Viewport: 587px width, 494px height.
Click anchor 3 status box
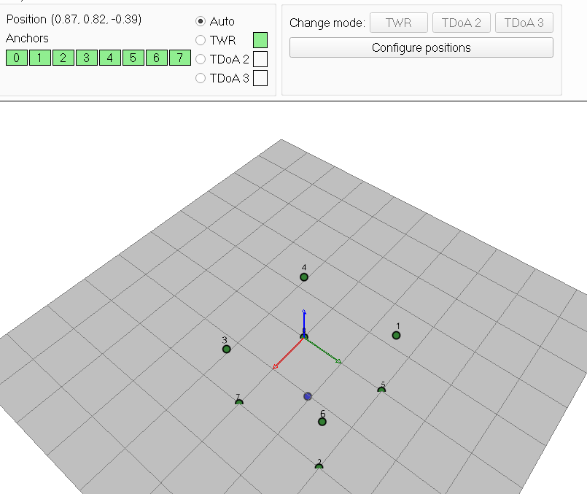pyautogui.click(x=86, y=58)
